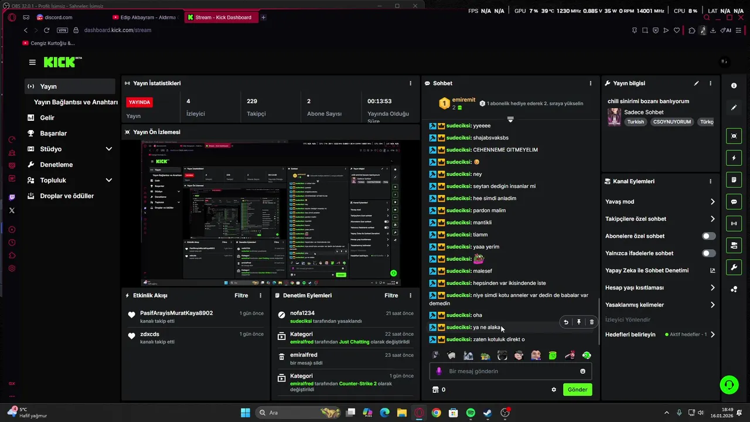Image resolution: width=750 pixels, height=422 pixels.
Task: Click the pencil widget in right sidebar
Action: [734, 108]
